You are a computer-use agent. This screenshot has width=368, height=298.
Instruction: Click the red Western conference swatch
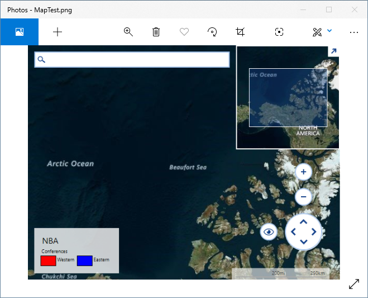(49, 261)
